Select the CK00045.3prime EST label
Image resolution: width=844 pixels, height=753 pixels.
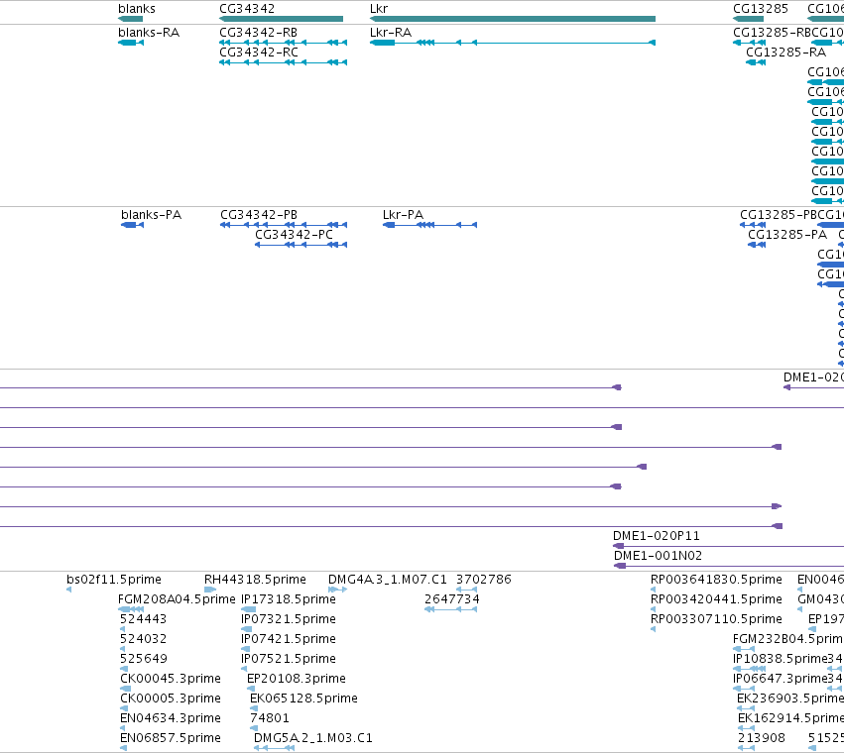pos(171,679)
